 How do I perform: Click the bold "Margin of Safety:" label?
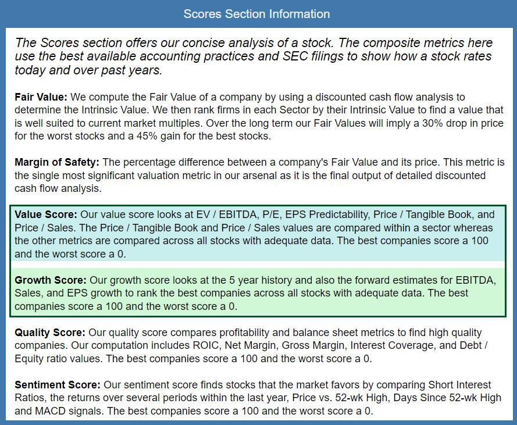click(57, 161)
